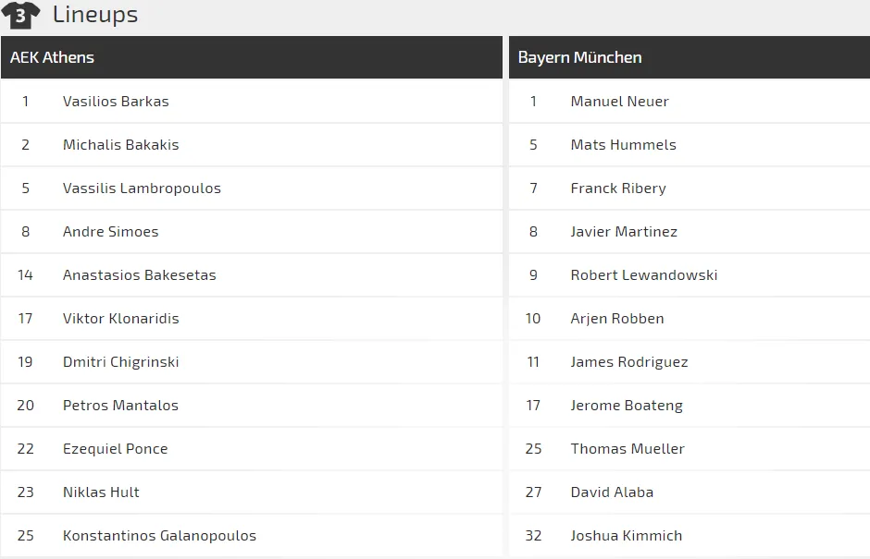870x559 pixels.
Task: Click Mats Hummels in Bayern lineup
Action: coord(623,145)
